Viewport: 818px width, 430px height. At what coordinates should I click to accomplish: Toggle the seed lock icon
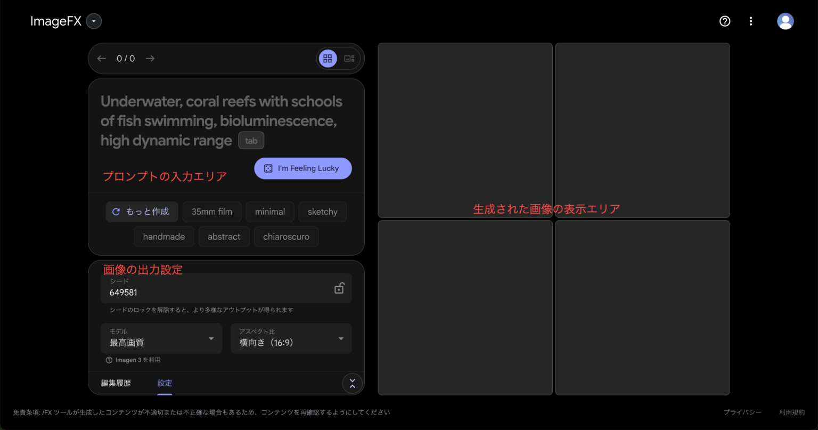tap(339, 288)
